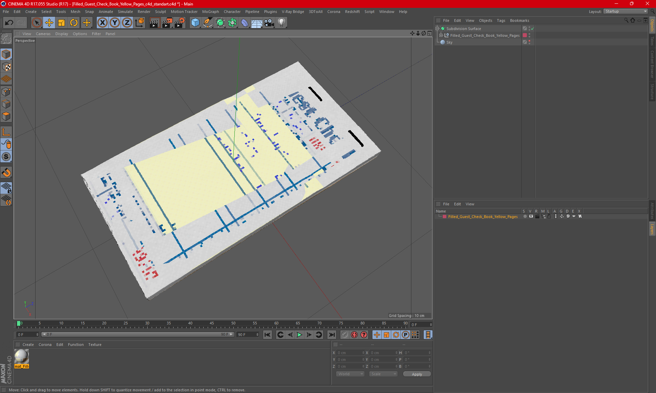
Task: Activate the Rotate tool
Action: point(74,23)
